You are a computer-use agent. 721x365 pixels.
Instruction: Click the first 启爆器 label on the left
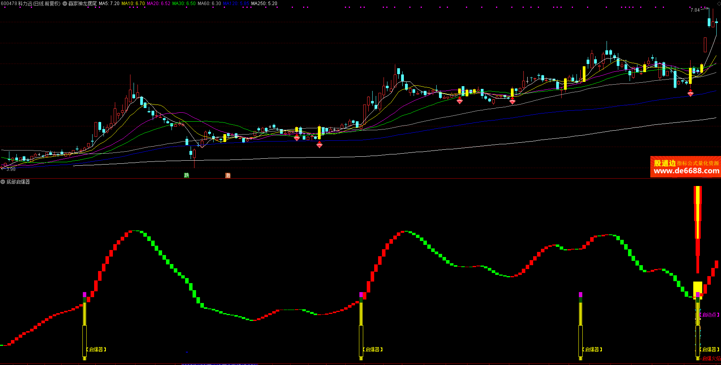tap(96, 349)
